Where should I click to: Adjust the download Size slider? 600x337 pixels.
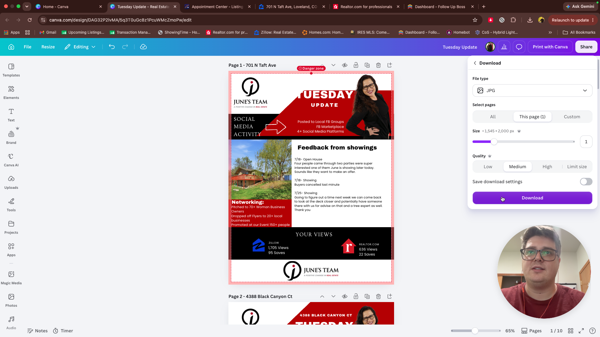tap(494, 142)
